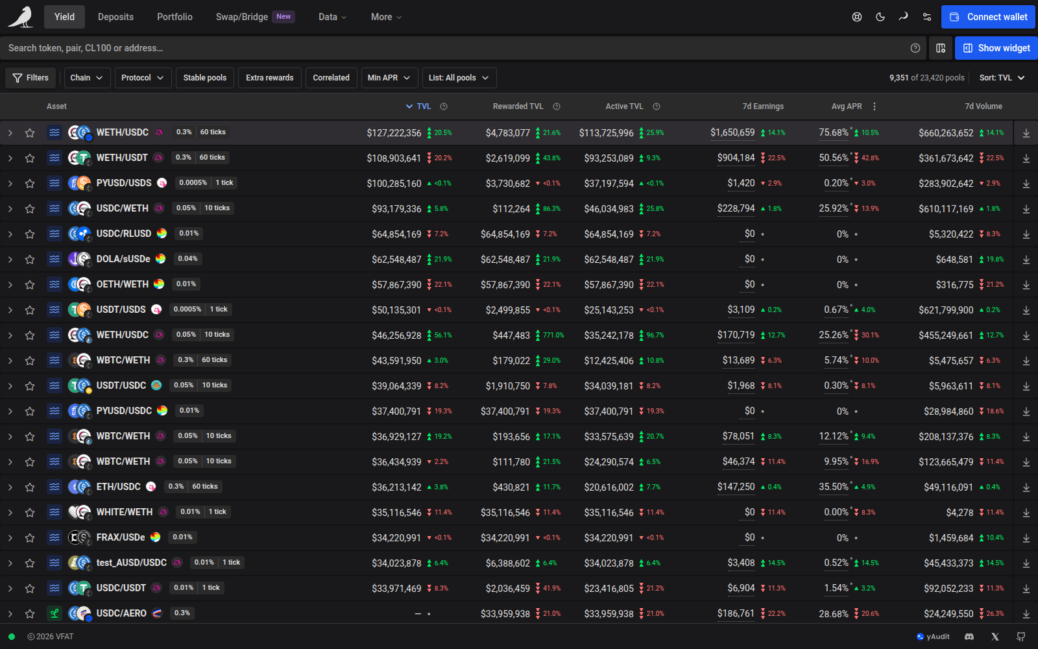Open the Discord icon in footer
Screen dimensions: 1038x649
969,637
